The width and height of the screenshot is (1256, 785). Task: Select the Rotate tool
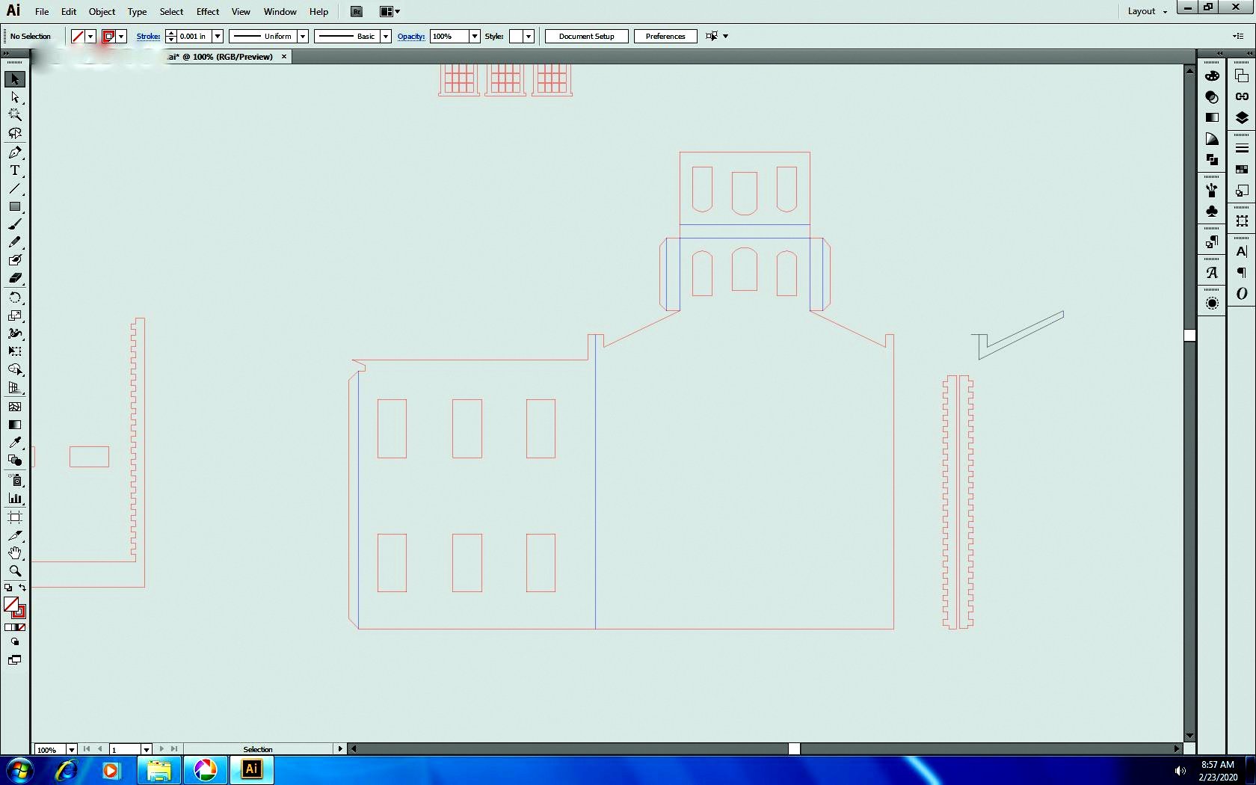(x=15, y=298)
